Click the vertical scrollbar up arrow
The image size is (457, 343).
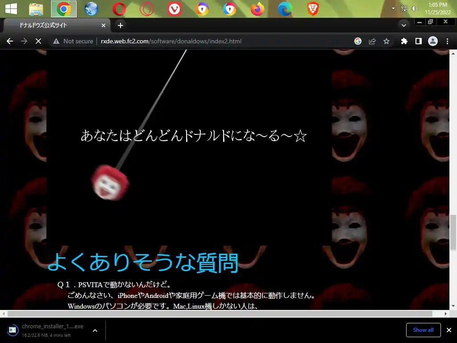(x=453, y=54)
